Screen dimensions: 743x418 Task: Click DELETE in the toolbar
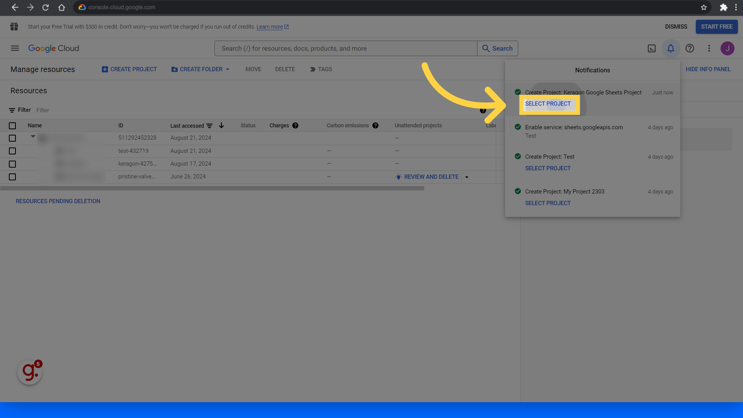pyautogui.click(x=285, y=69)
